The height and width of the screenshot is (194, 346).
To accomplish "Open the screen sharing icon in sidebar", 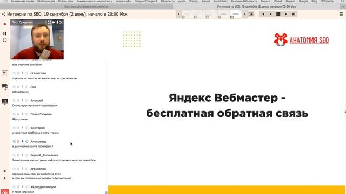I will [5, 101].
